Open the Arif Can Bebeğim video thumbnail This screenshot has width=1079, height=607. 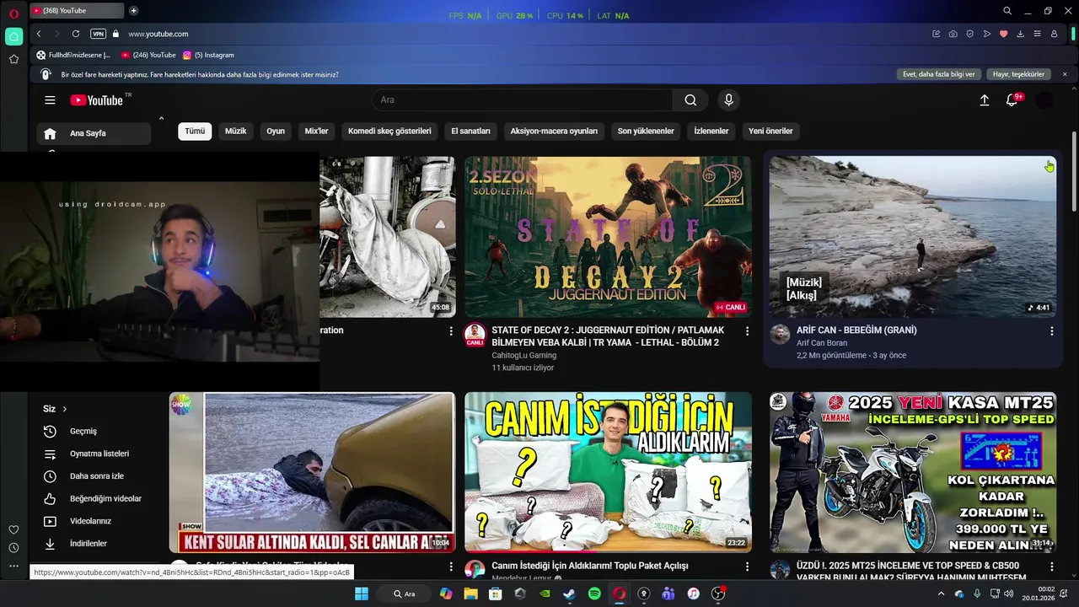[913, 237]
